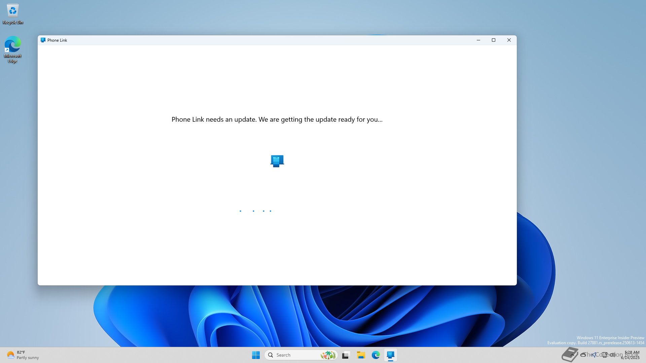This screenshot has width=646, height=363.
Task: Open the weather widget showing 82°F
Action: point(23,355)
